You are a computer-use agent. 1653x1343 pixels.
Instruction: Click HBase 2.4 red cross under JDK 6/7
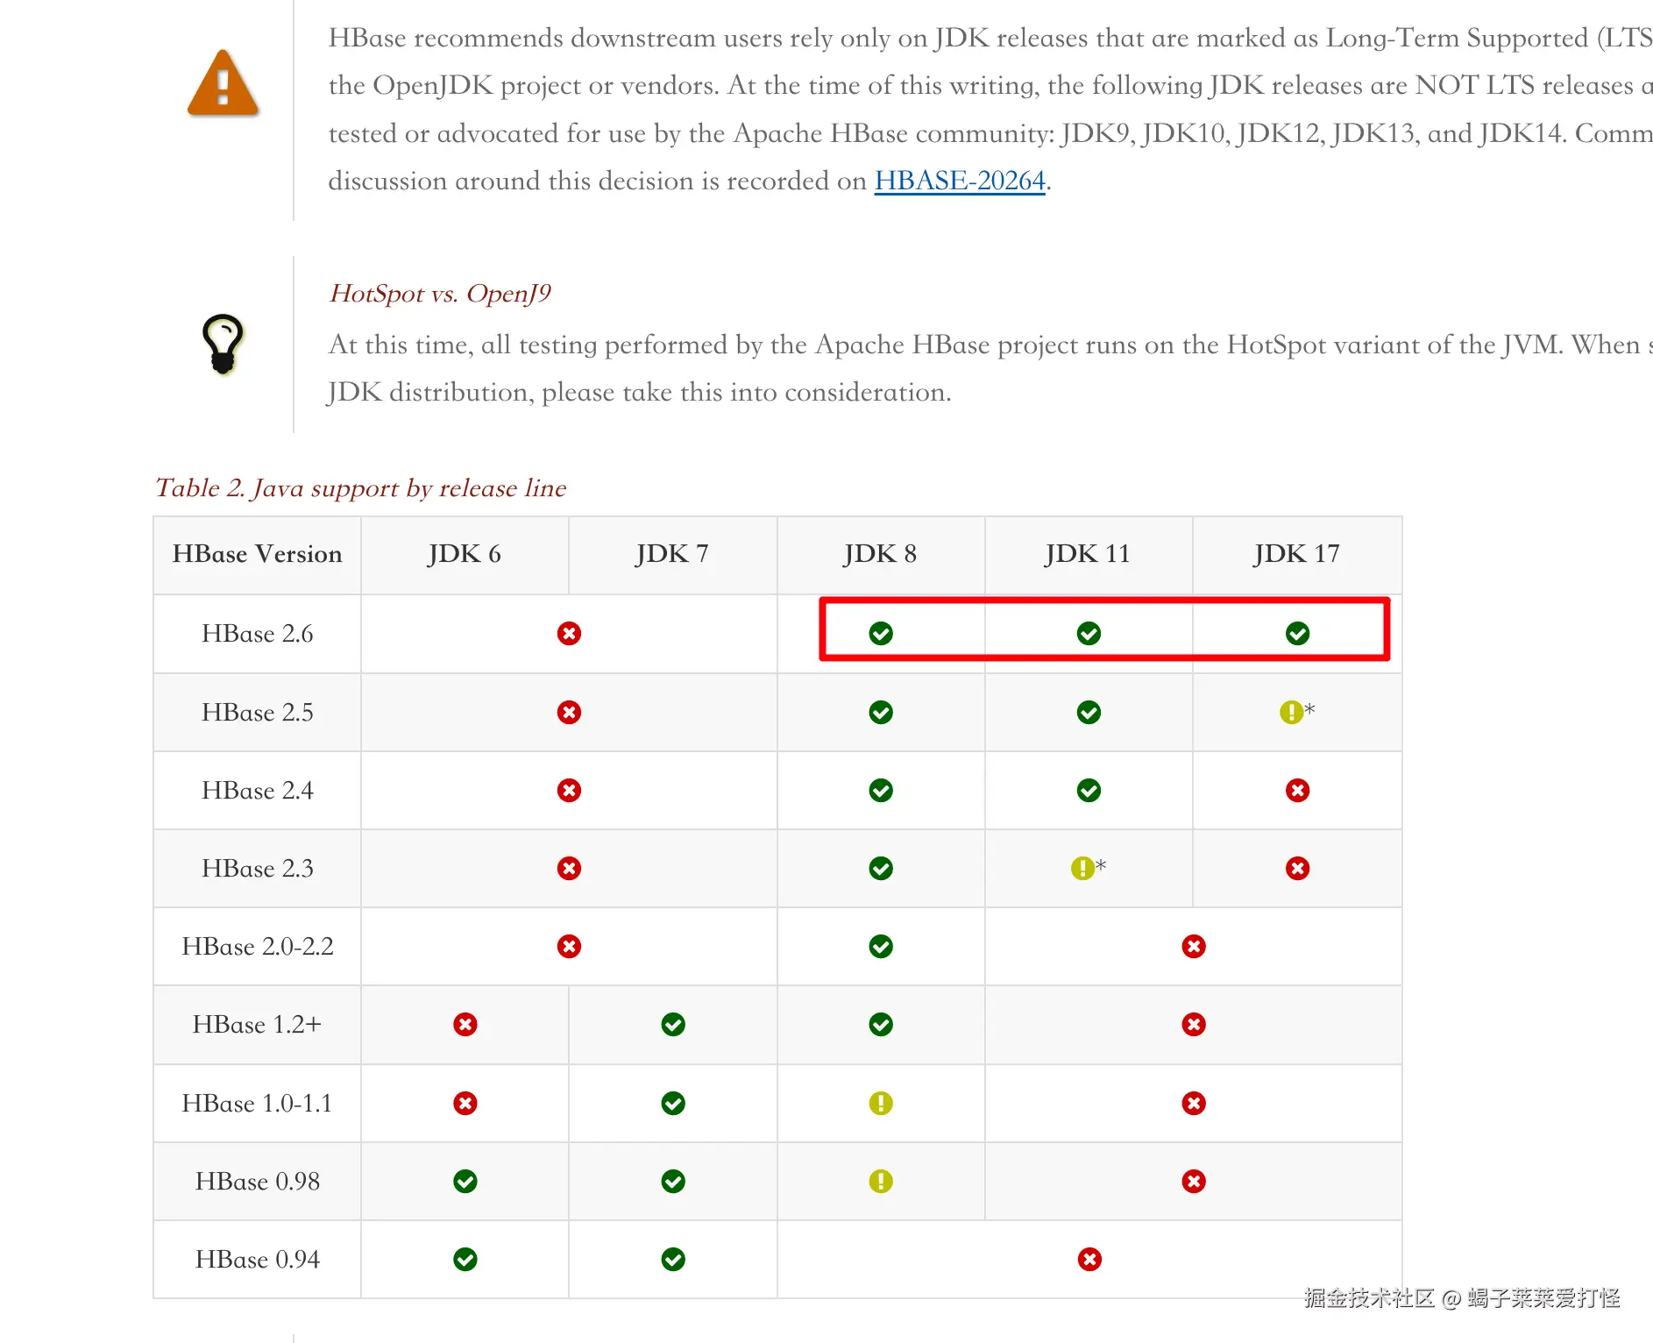click(569, 790)
